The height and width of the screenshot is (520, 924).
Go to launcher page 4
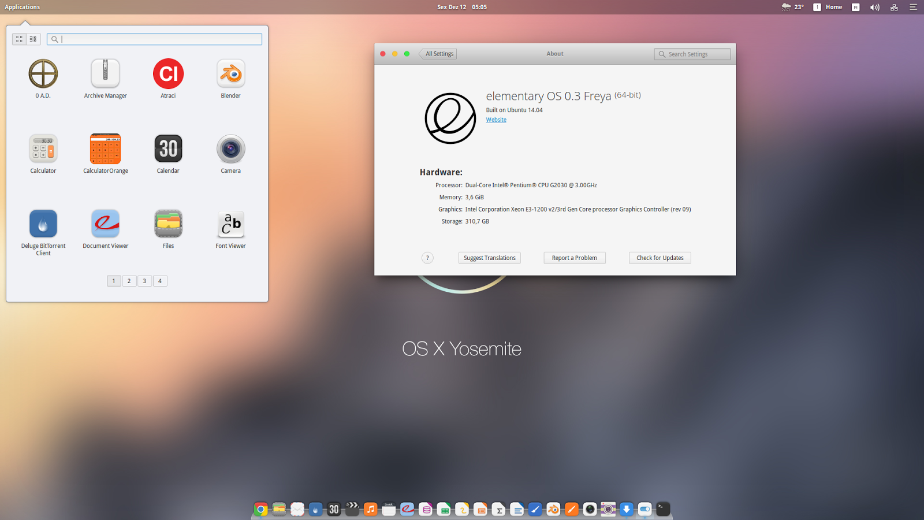(x=160, y=281)
